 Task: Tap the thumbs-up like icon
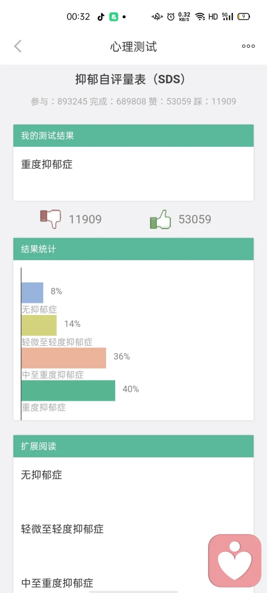click(x=161, y=220)
